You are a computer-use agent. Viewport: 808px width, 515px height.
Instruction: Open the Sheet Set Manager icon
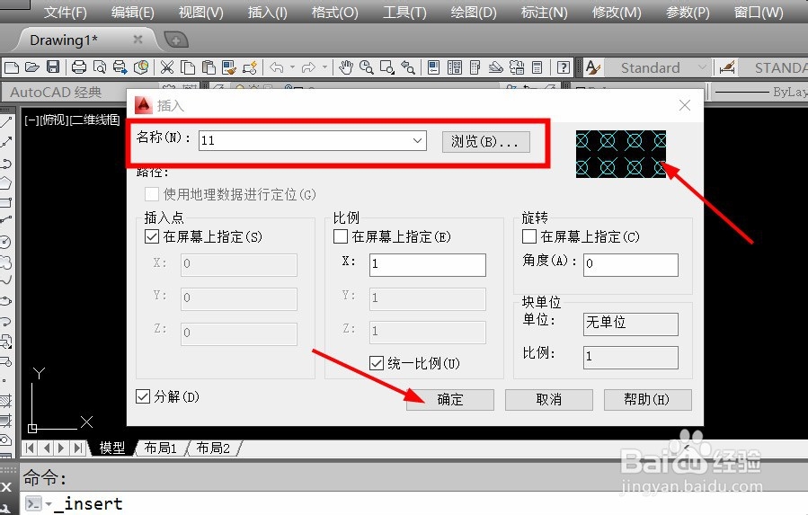(496, 67)
